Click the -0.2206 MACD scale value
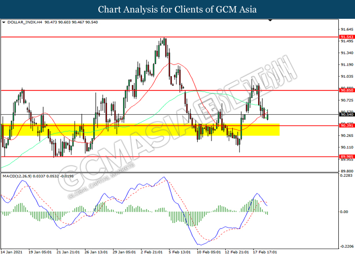 [x=346, y=246]
